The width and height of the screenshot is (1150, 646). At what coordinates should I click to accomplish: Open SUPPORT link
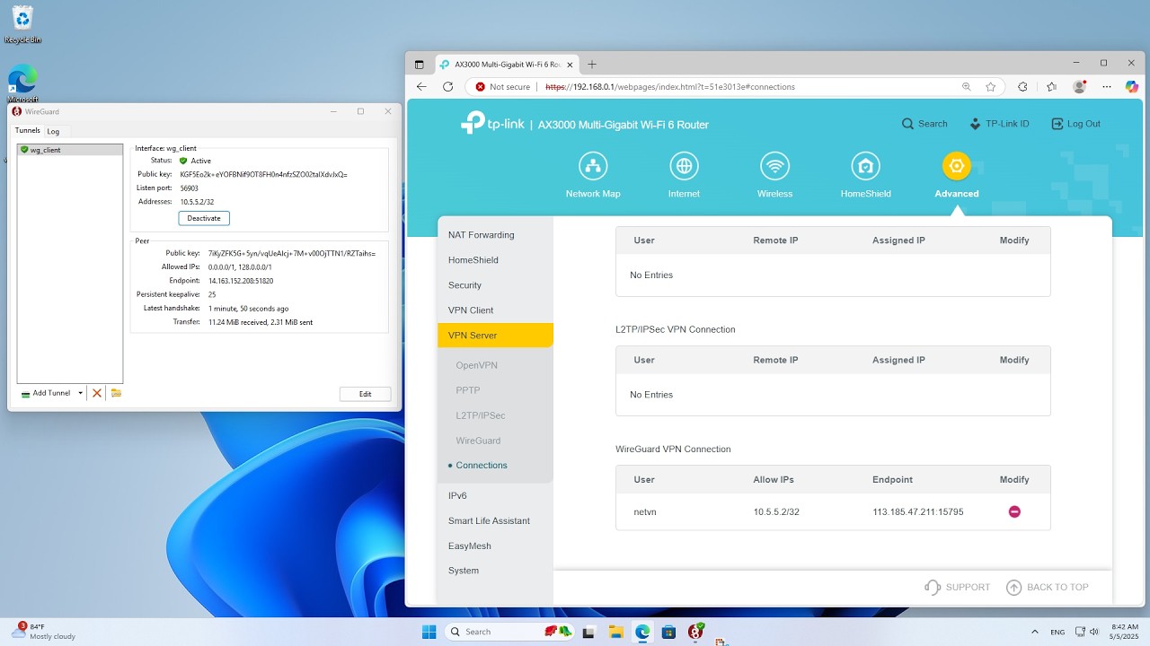tap(958, 587)
